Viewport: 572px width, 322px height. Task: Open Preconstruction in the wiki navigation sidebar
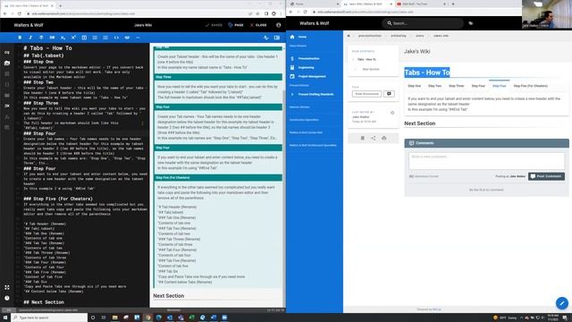[308, 58]
